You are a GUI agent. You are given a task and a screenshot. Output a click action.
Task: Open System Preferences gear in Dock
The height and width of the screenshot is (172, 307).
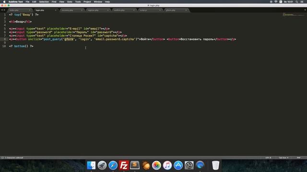[x=189, y=165]
